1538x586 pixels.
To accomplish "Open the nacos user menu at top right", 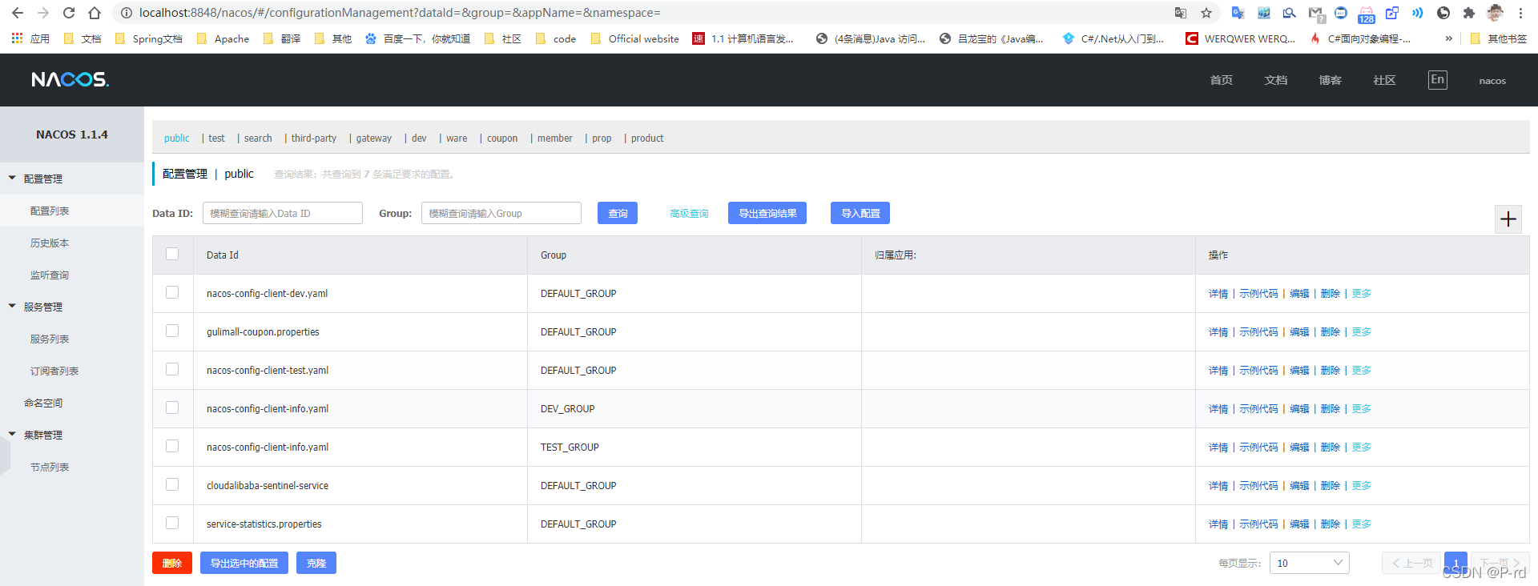I will (1492, 80).
